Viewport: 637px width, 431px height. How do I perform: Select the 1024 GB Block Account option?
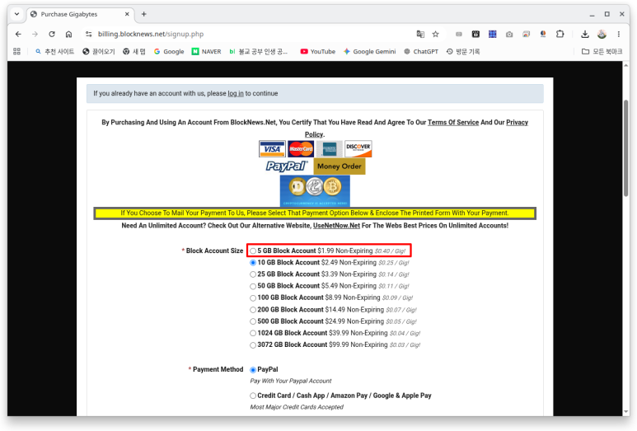[x=253, y=334]
